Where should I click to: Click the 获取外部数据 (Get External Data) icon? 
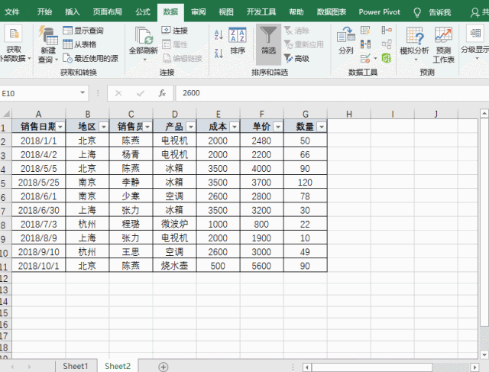click(13, 34)
